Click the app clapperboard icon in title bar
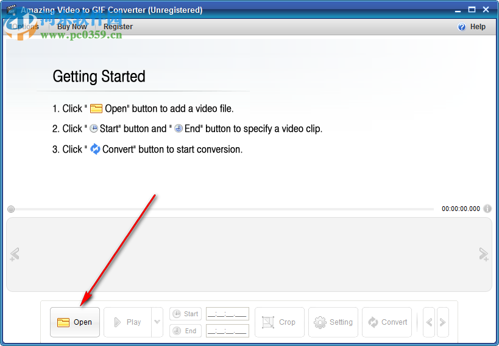 tap(12, 10)
